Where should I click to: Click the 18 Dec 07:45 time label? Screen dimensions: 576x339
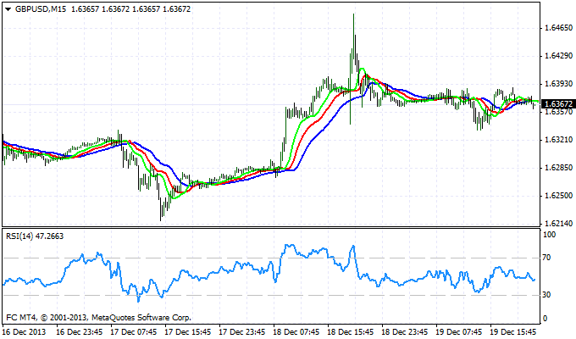coord(296,332)
